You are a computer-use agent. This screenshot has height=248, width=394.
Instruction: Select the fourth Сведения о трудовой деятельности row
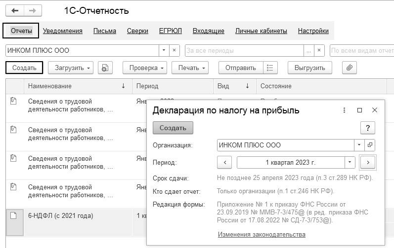pos(77,194)
